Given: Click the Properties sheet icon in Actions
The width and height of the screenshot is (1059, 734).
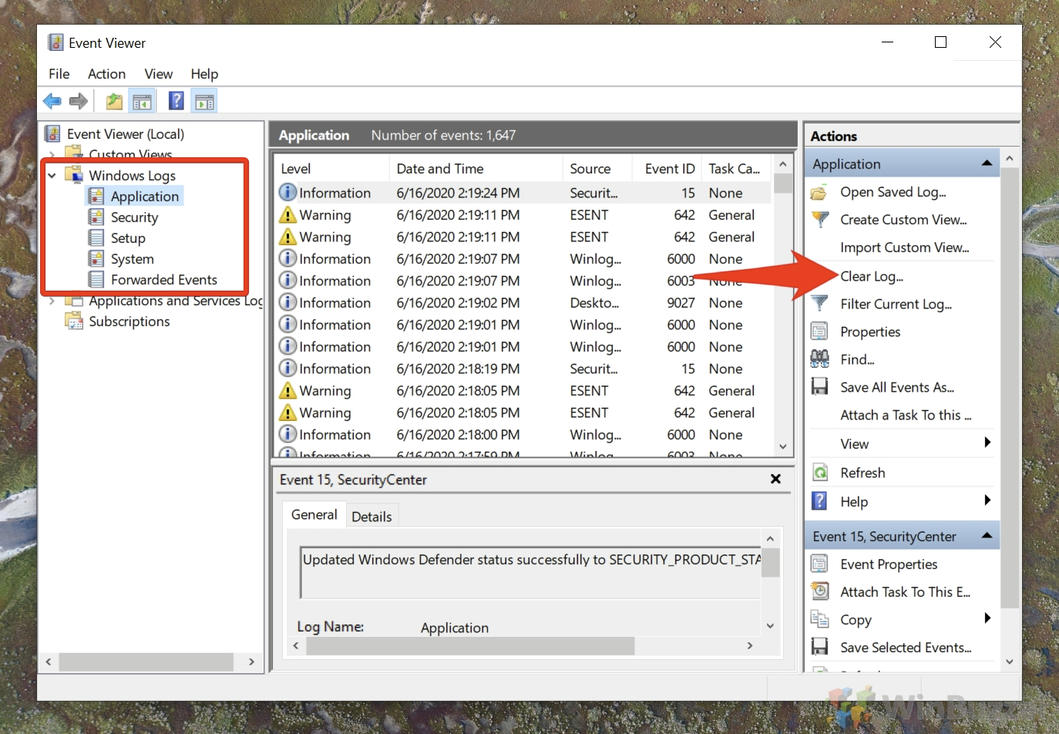Looking at the screenshot, I should click(819, 332).
